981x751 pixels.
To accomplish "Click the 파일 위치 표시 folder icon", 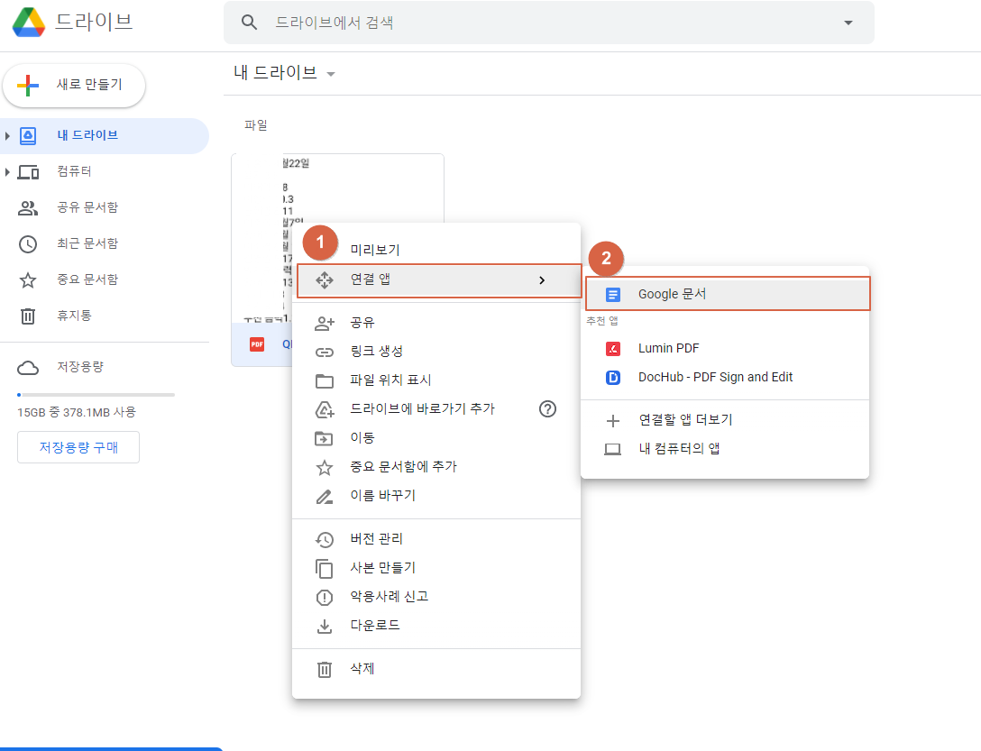I will point(324,380).
